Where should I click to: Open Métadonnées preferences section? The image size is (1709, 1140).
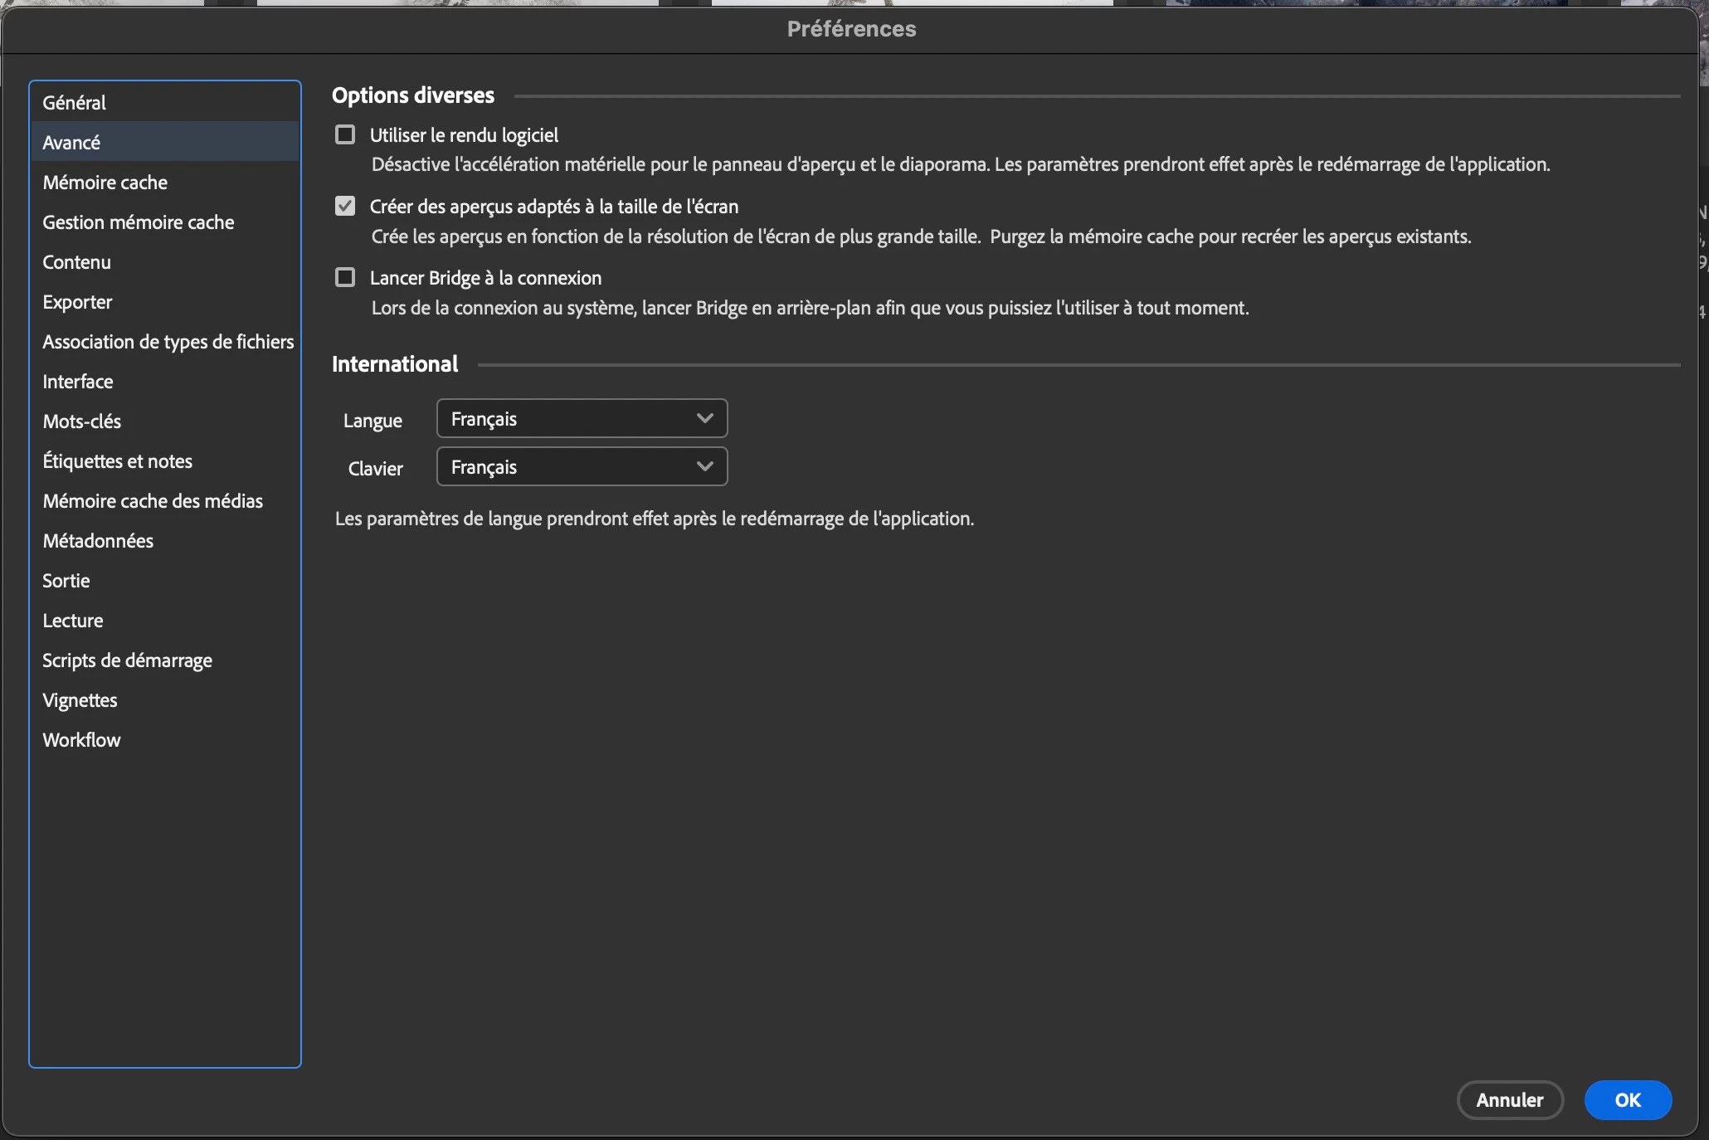pos(98,541)
